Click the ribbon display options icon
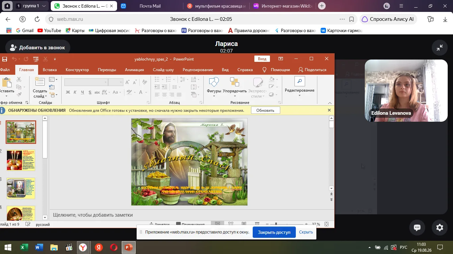 (281, 59)
